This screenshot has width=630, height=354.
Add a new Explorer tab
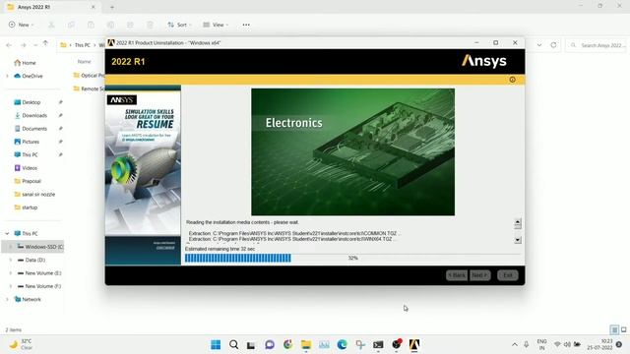[x=112, y=7]
